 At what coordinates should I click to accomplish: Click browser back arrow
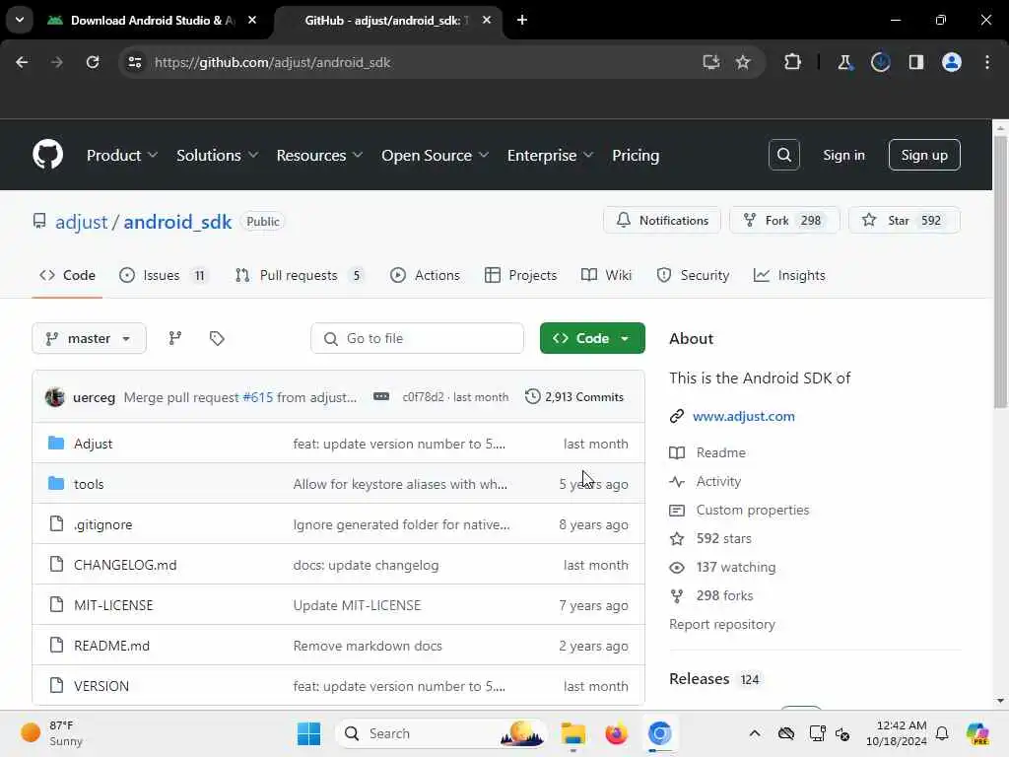click(22, 62)
